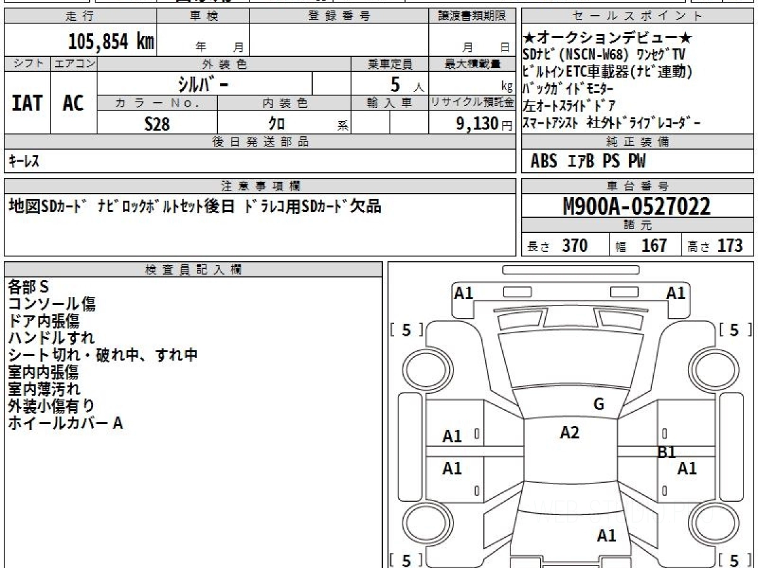Click the リサイクル預託金 header cell
This screenshot has width=758, height=568.
[x=472, y=103]
